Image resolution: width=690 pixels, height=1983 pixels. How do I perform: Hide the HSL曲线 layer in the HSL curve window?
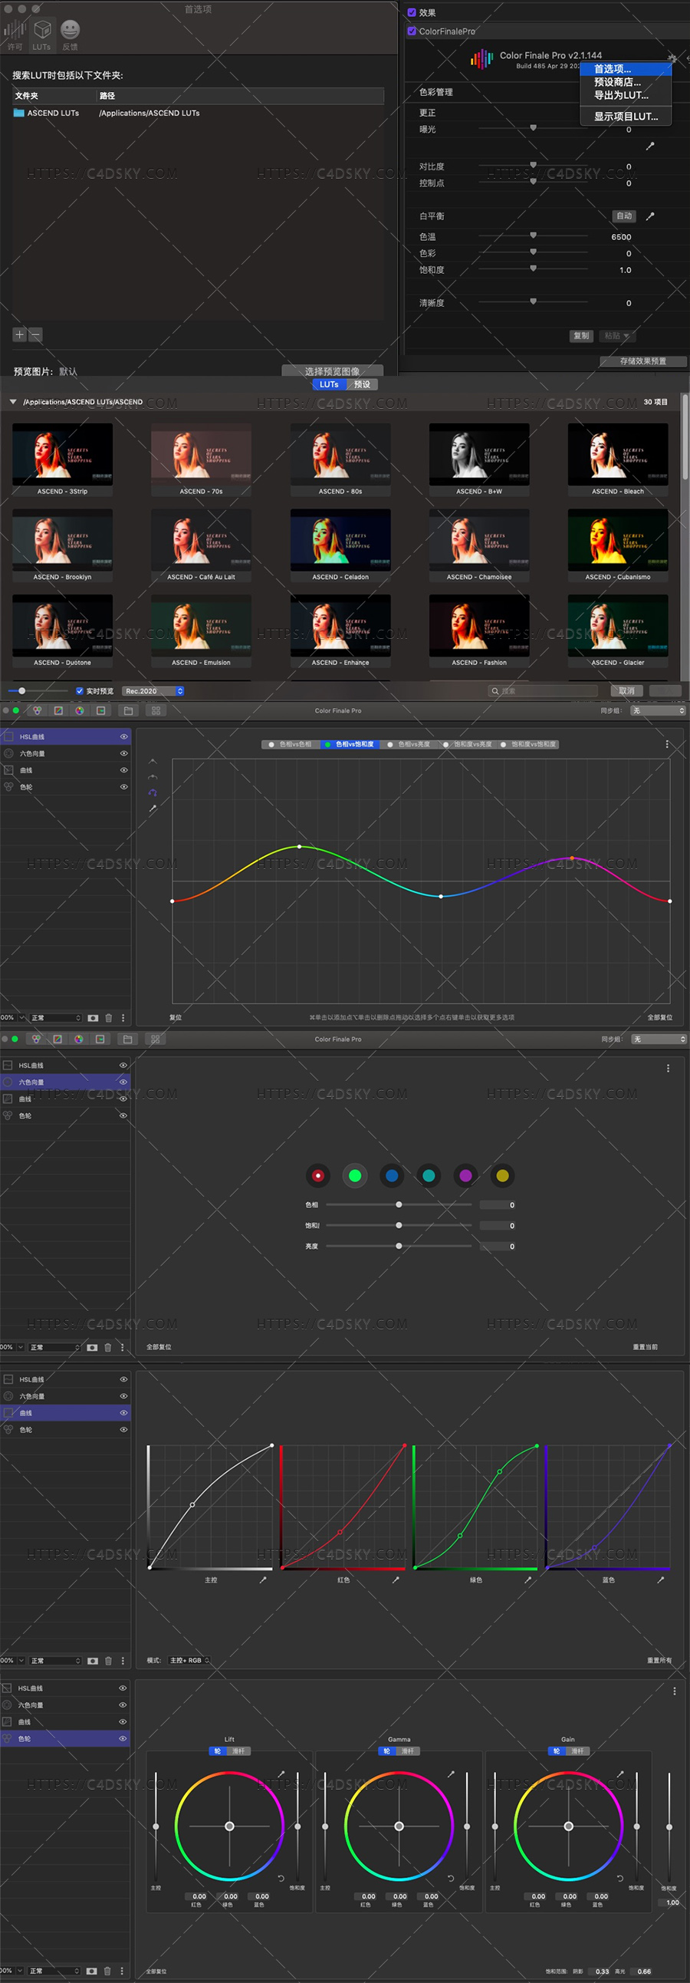123,736
